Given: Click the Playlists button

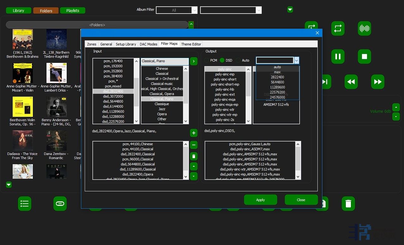Looking at the screenshot, I should pyautogui.click(x=73, y=11).
